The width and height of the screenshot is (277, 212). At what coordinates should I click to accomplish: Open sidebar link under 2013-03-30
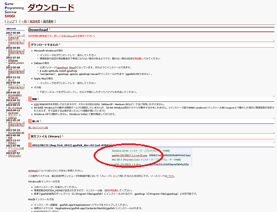pos(10,138)
